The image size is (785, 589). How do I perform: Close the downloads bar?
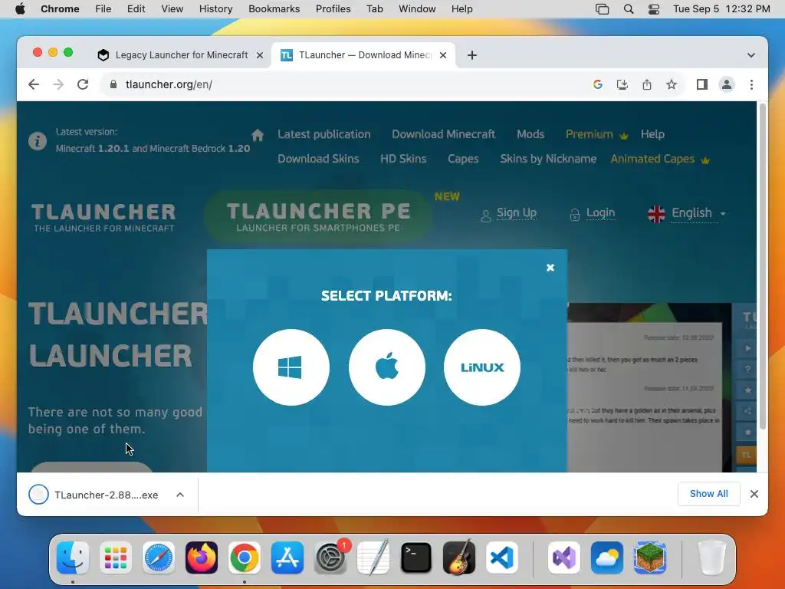tap(754, 494)
